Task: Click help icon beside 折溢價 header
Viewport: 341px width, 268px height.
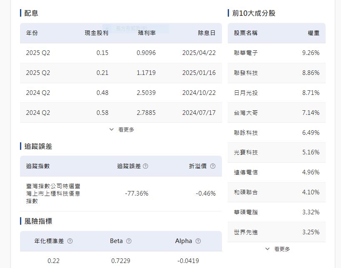Action: [x=213, y=166]
